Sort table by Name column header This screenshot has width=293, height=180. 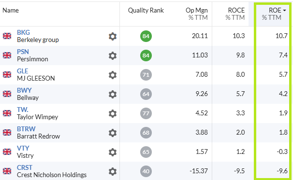[11, 10]
